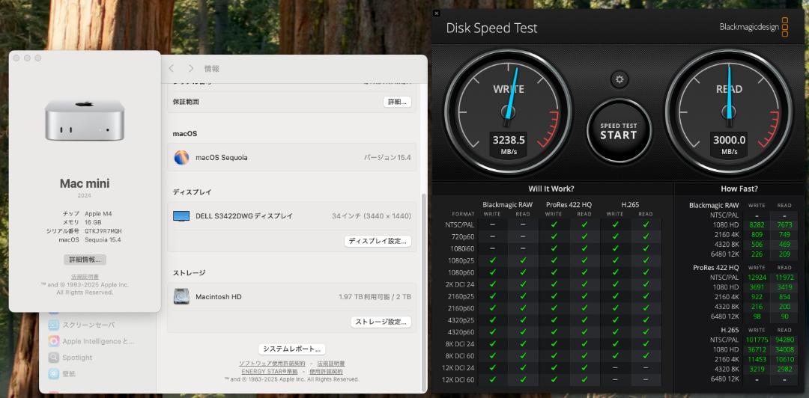Open 法規証明書 link beside ソフトウェア使用許諾契約
The height and width of the screenshot is (398, 809).
(x=331, y=364)
